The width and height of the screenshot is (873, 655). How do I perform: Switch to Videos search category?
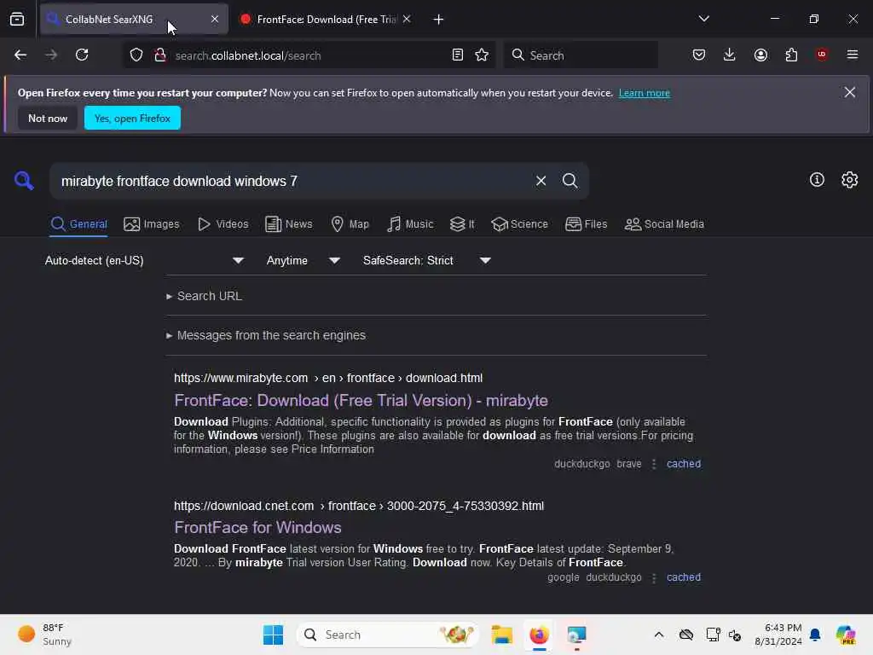[x=223, y=224]
